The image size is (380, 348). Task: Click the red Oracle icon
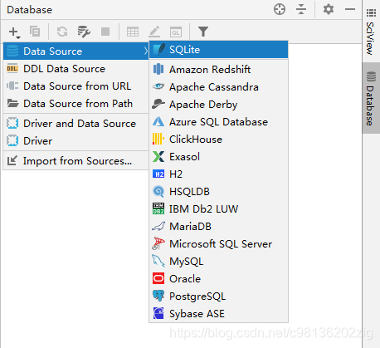158,278
